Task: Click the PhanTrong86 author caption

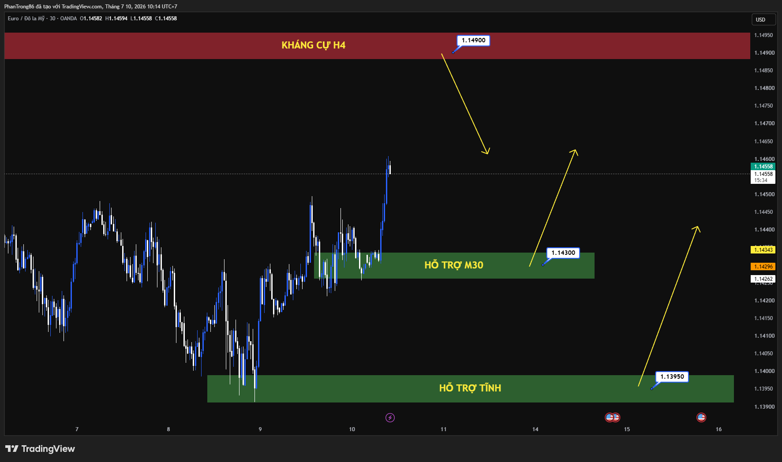Action: (90, 7)
